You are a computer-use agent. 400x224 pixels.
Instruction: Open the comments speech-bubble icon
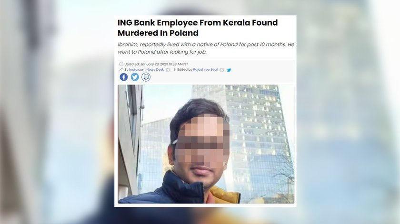[146, 77]
